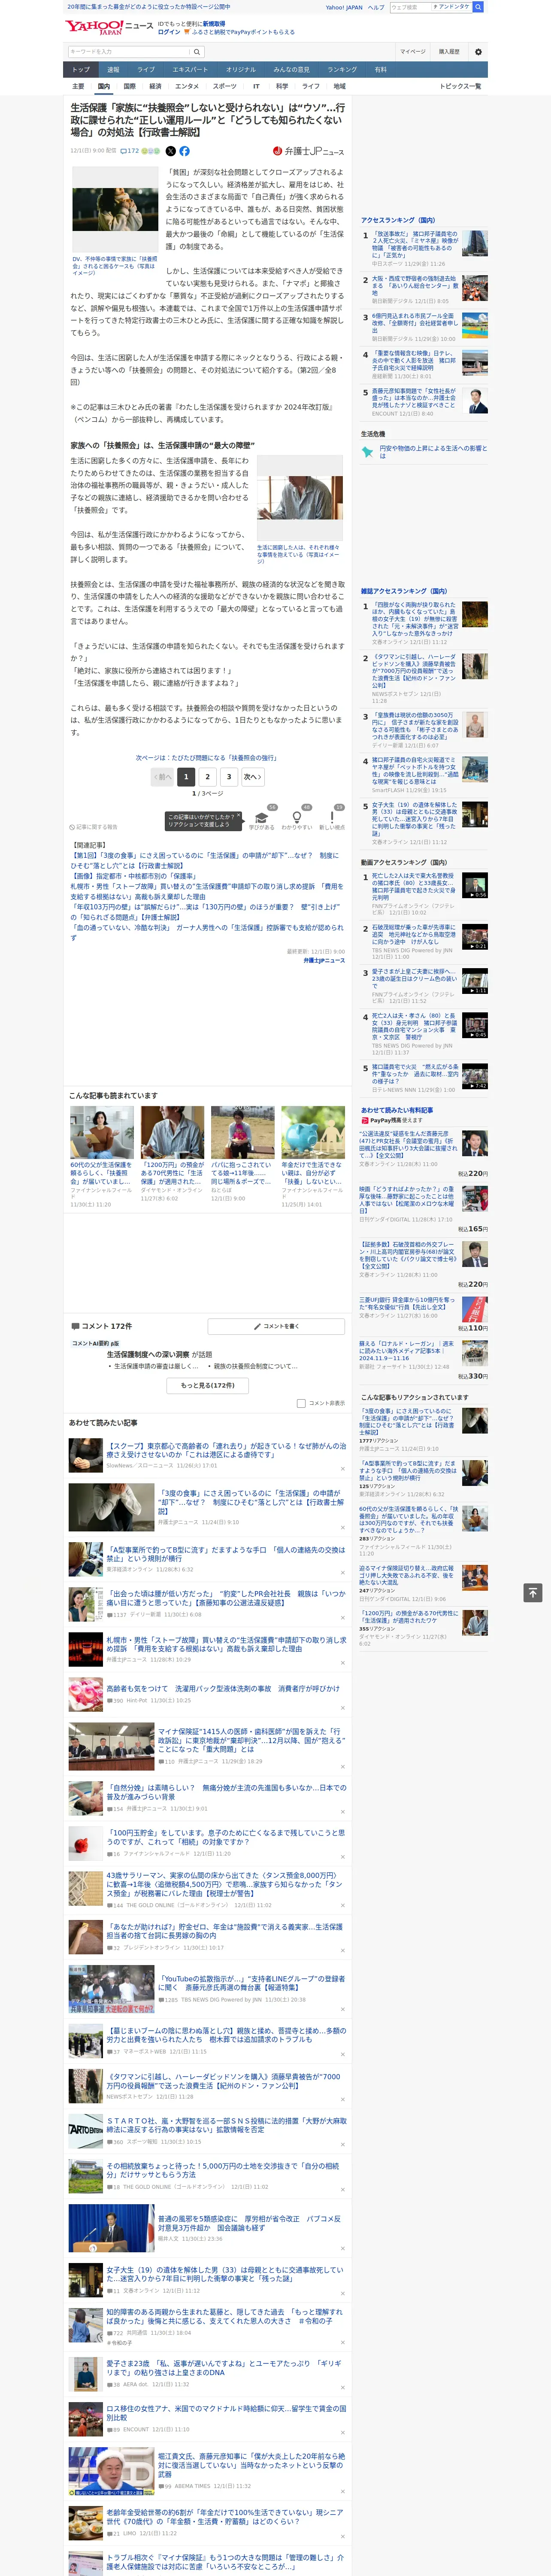The height and width of the screenshot is (2576, 551).
Task: Open the settings gear icon in the header
Action: point(478,51)
